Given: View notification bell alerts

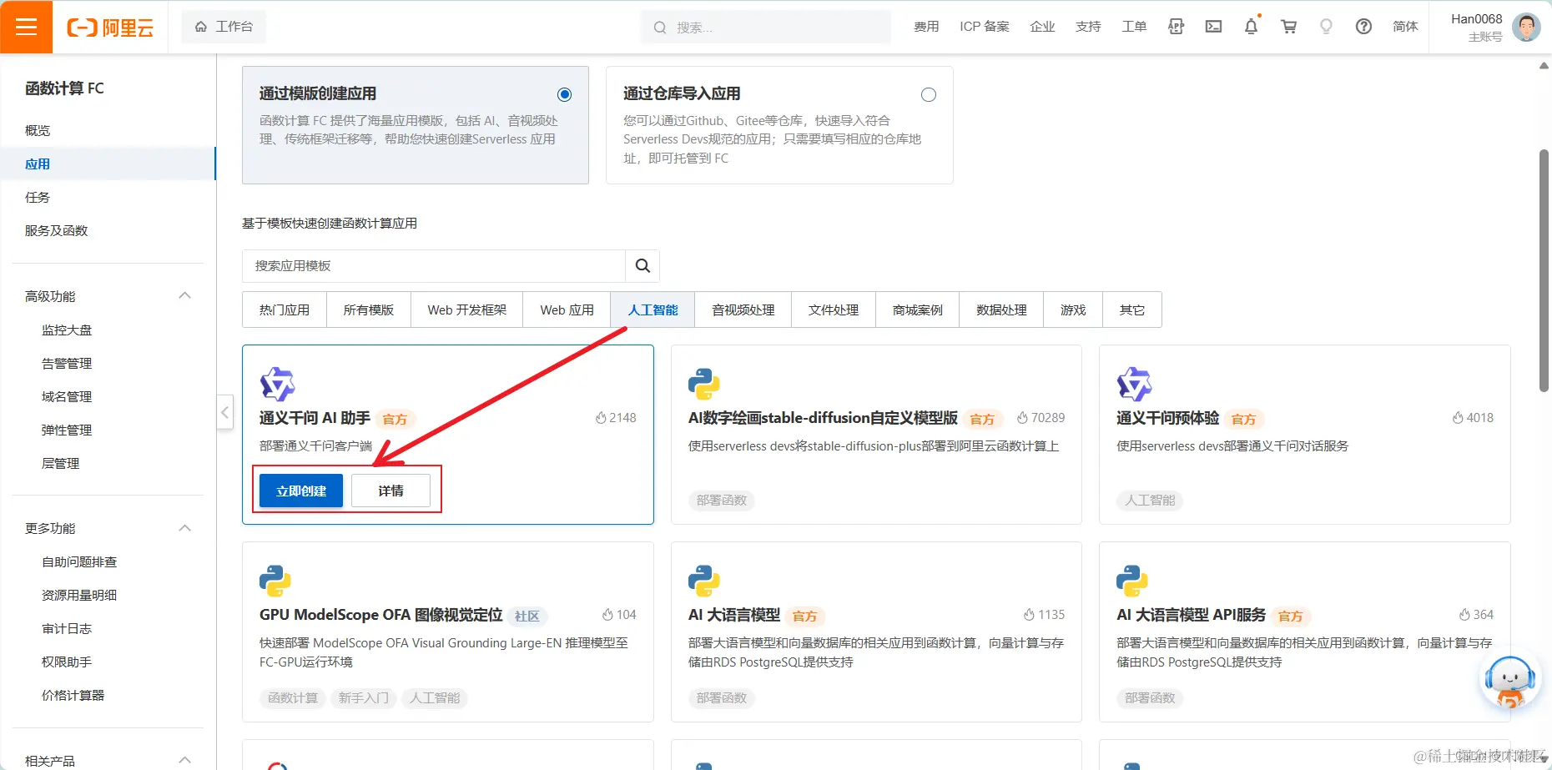Looking at the screenshot, I should point(1251,27).
